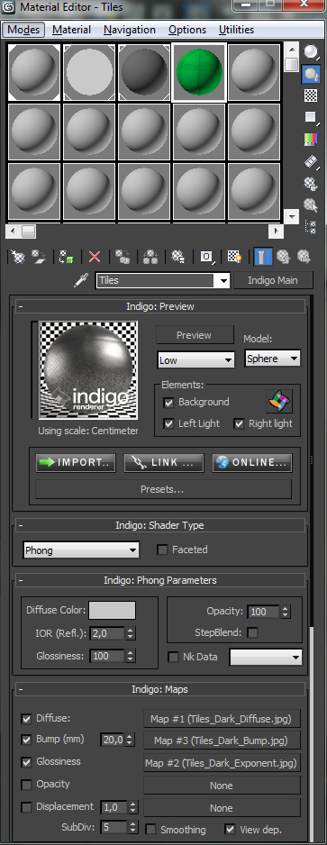The image size is (327, 845).
Task: Enable the Faceted checkbox
Action: pyautogui.click(x=162, y=550)
